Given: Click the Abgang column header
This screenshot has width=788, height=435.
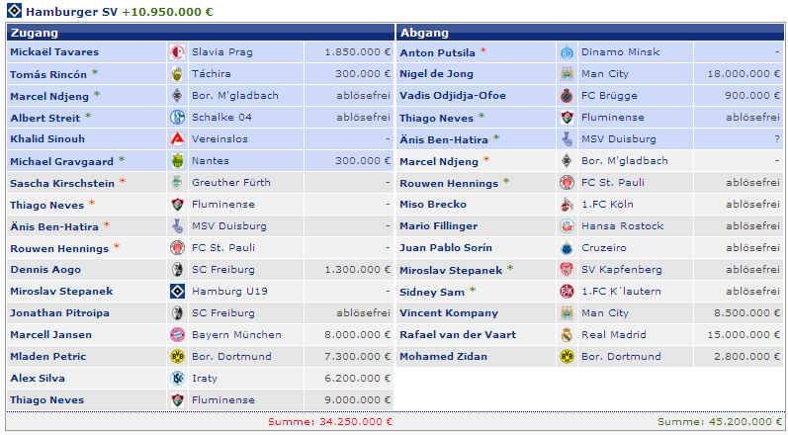Looking at the screenshot, I should 423,33.
